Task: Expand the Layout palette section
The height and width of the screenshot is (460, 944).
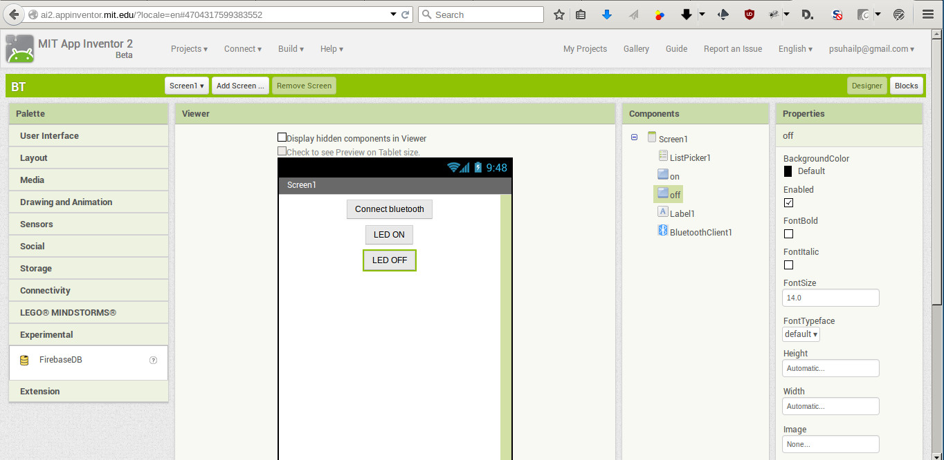Action: [x=89, y=157]
